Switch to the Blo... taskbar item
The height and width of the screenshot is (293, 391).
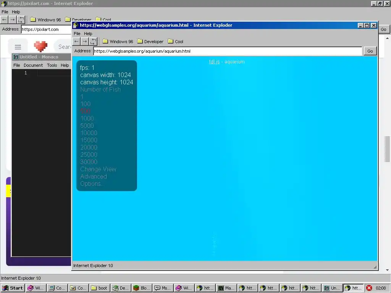142,288
